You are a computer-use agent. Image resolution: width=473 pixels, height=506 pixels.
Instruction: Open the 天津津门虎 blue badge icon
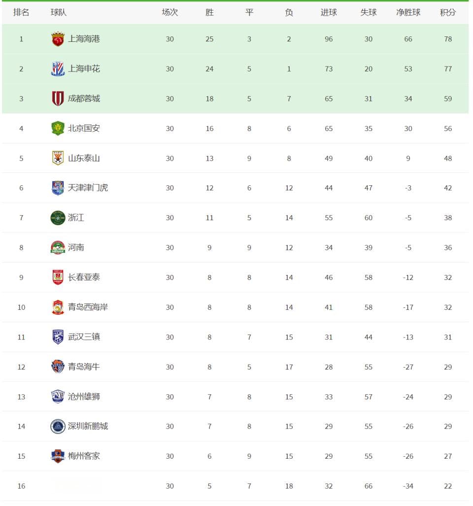[58, 188]
